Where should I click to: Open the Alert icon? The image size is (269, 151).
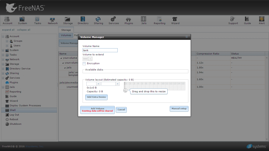tap(262, 20)
